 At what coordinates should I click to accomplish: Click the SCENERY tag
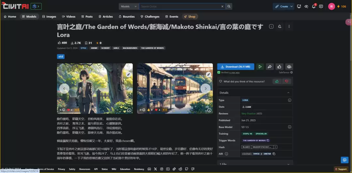tap(105, 48)
